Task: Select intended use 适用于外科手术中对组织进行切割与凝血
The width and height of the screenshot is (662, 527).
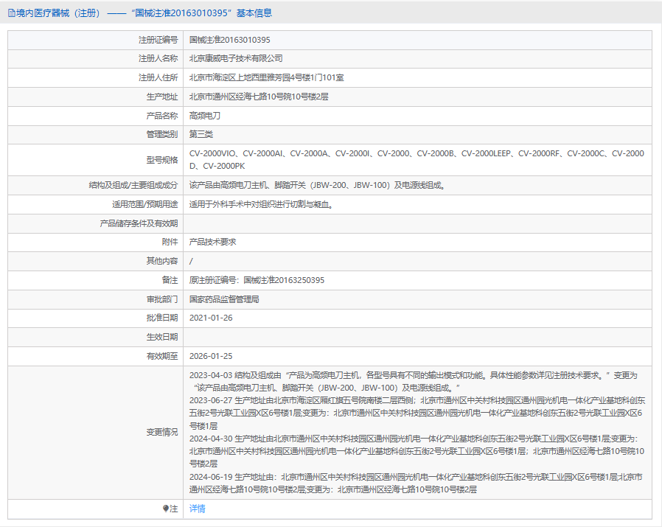Action: click(262, 205)
